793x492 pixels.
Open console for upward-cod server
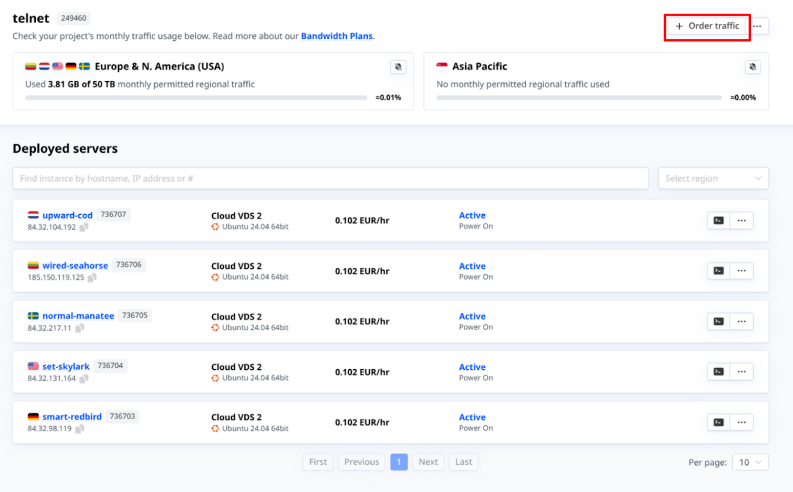[x=718, y=221]
